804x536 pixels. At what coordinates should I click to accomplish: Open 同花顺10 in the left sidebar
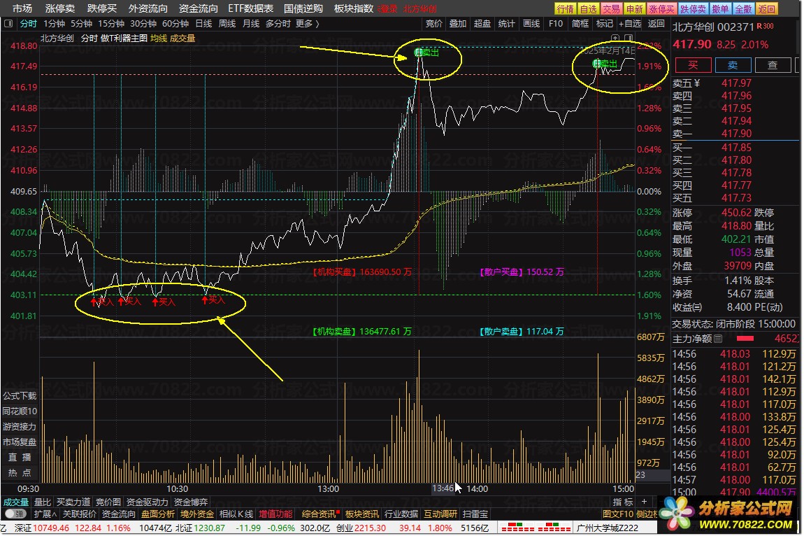click(x=20, y=411)
